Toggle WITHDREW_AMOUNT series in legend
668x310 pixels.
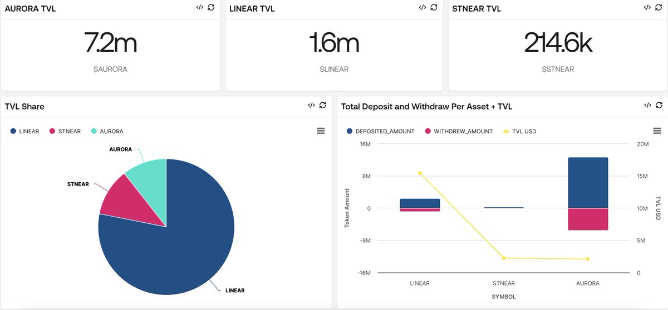459,132
